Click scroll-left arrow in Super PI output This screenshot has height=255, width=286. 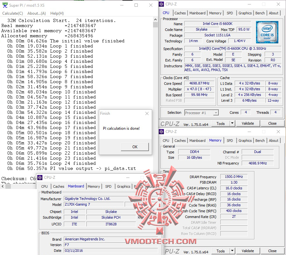coord(3,186)
